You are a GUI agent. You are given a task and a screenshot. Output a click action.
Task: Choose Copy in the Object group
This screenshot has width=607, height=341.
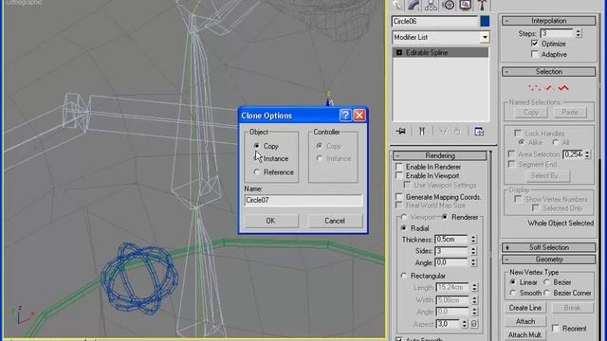pyautogui.click(x=257, y=146)
